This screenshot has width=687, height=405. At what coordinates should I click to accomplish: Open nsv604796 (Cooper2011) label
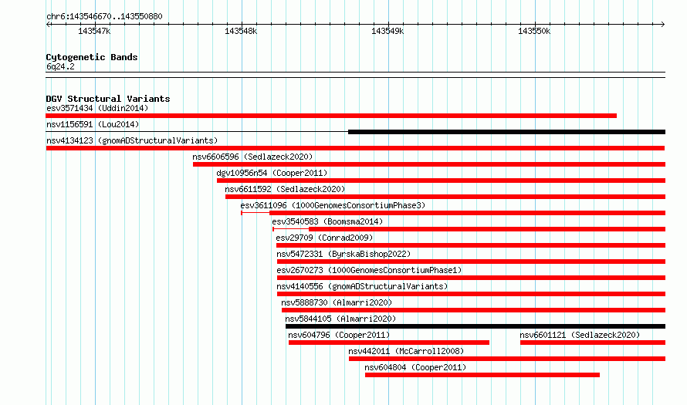coord(339,335)
